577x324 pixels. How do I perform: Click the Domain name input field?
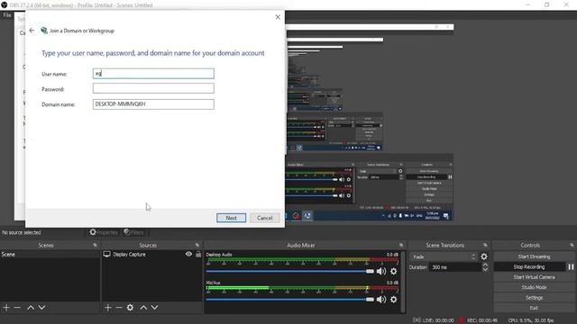[153, 104]
